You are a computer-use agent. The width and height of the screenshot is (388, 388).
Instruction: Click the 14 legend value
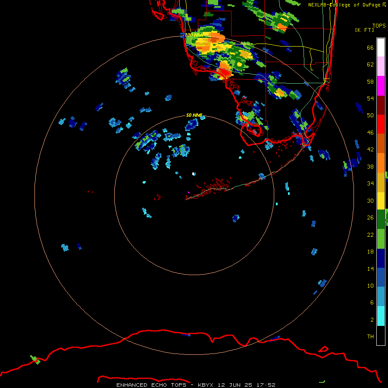click(x=370, y=269)
